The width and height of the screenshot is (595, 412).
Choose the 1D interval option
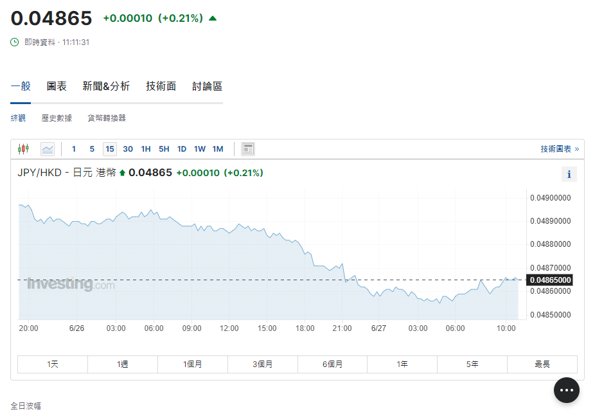[x=182, y=149]
